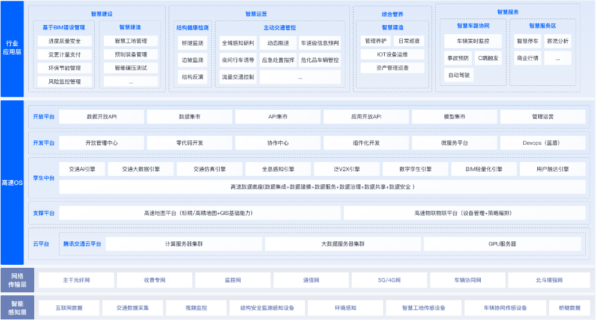
Task: Click the '智能感知层' layer label
Action: tap(17, 308)
